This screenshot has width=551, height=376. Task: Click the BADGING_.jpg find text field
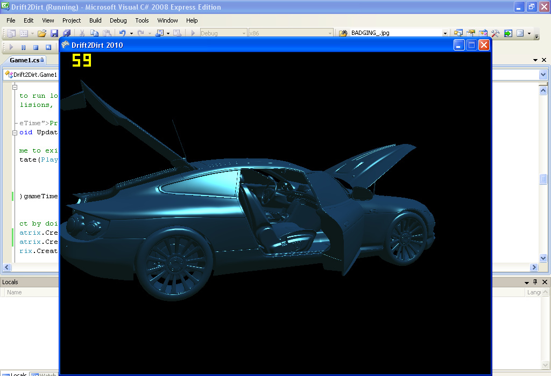click(396, 33)
